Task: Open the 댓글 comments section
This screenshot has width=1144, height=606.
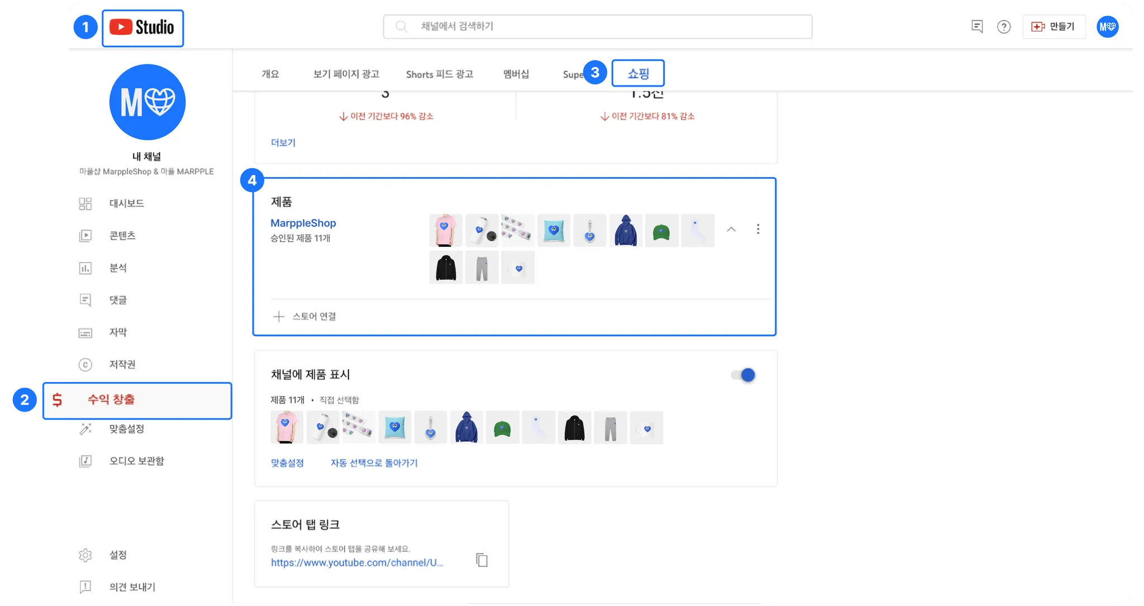Action: coord(119,300)
